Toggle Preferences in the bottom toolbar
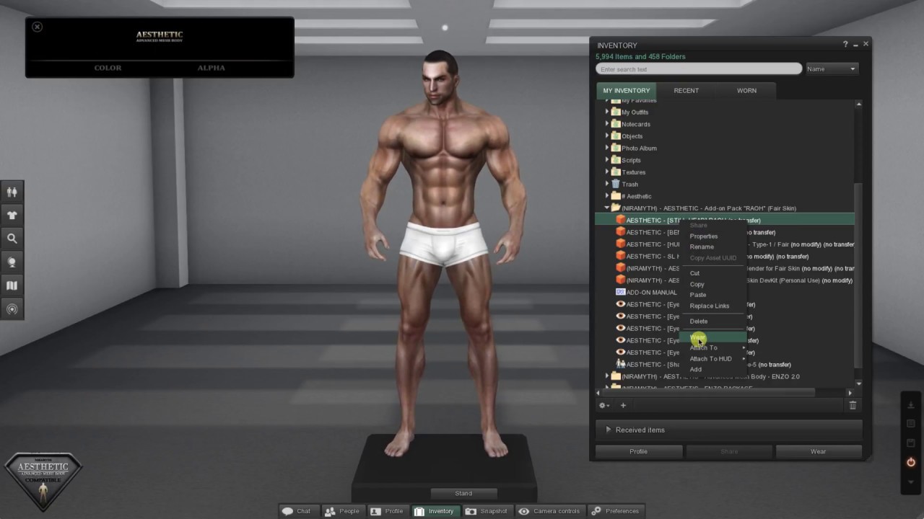Screen dimensions: 924x519 [616, 511]
